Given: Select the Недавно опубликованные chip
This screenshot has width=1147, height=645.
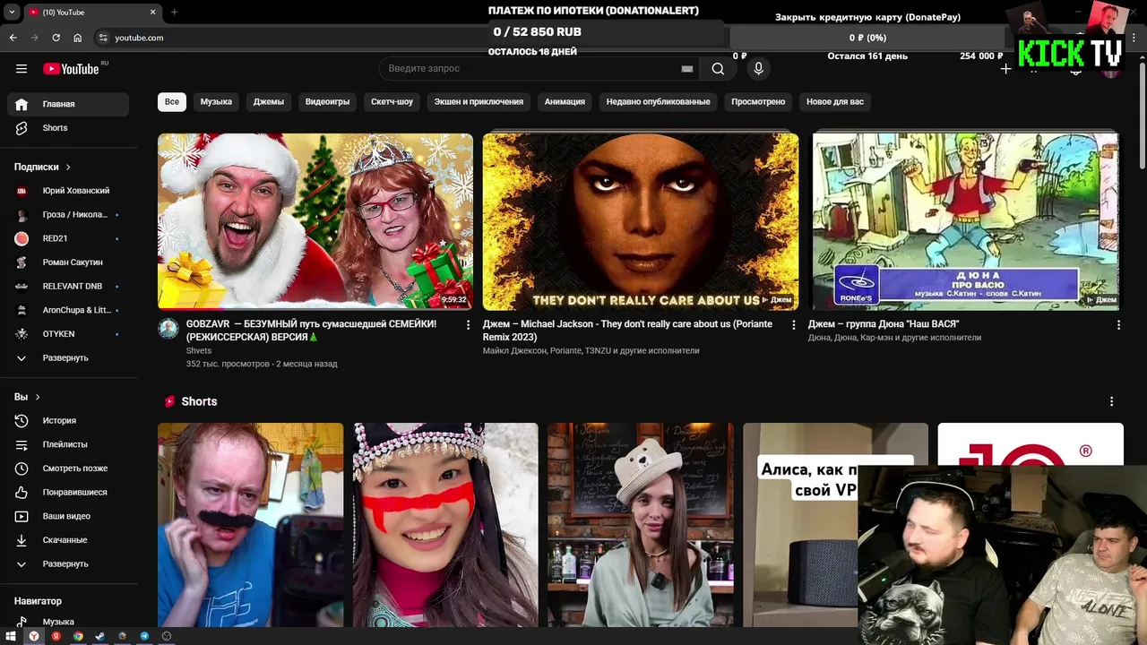Looking at the screenshot, I should coord(658,101).
